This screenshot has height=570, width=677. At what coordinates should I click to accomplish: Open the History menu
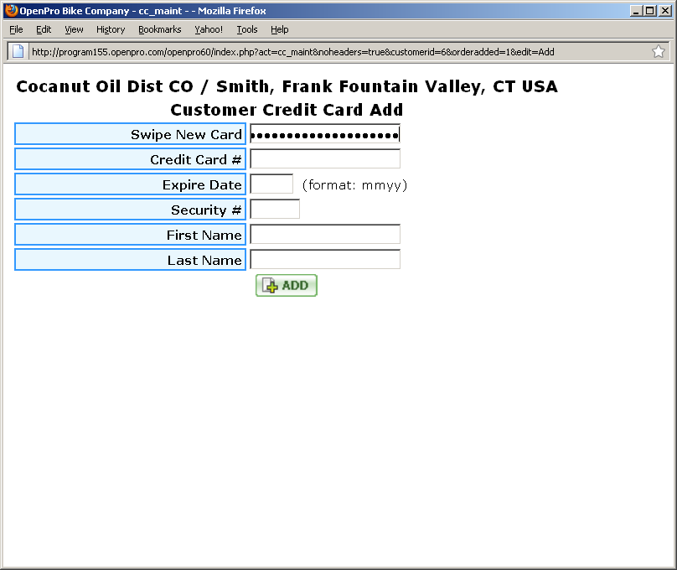coord(111,29)
